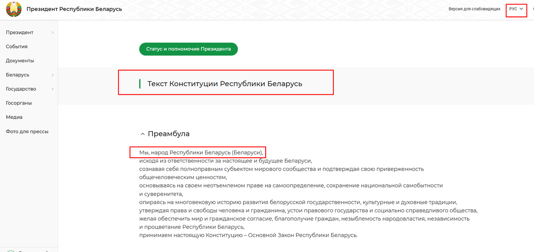Open the Государство menu item
The width and height of the screenshot is (534, 252).
21,89
